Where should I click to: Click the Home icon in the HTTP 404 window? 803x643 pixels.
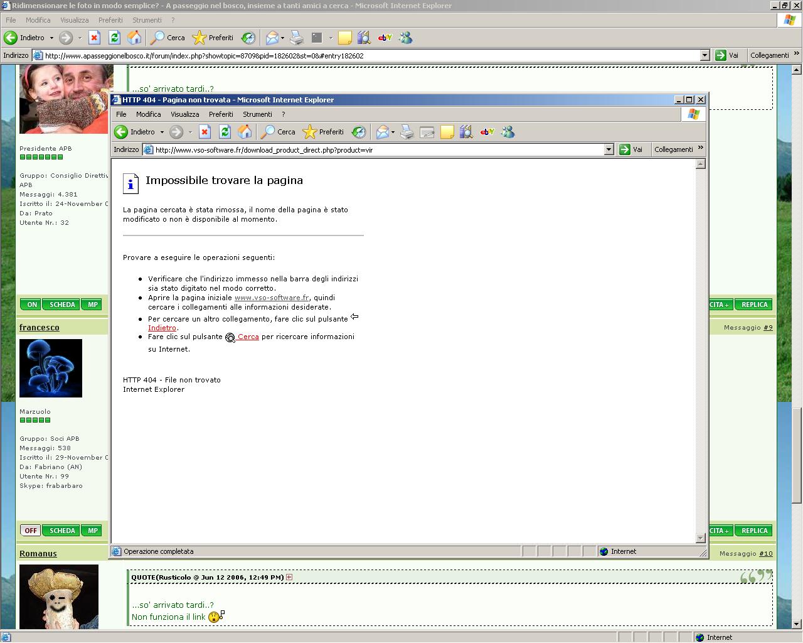[245, 132]
